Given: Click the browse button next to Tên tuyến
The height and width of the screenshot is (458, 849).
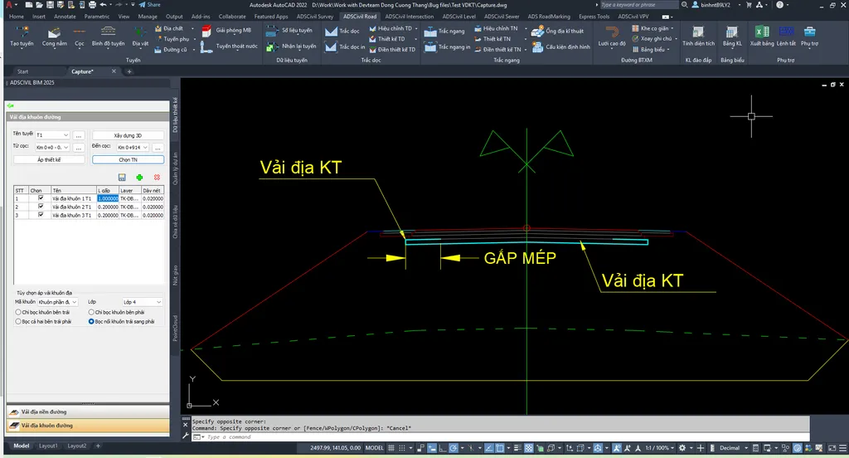Looking at the screenshot, I should tap(79, 135).
